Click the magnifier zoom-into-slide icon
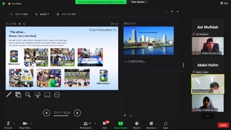This screenshot has height=130, width=231. (28, 95)
